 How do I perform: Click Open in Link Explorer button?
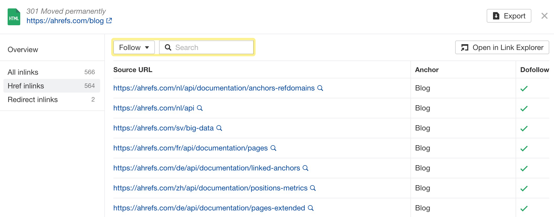[502, 47]
